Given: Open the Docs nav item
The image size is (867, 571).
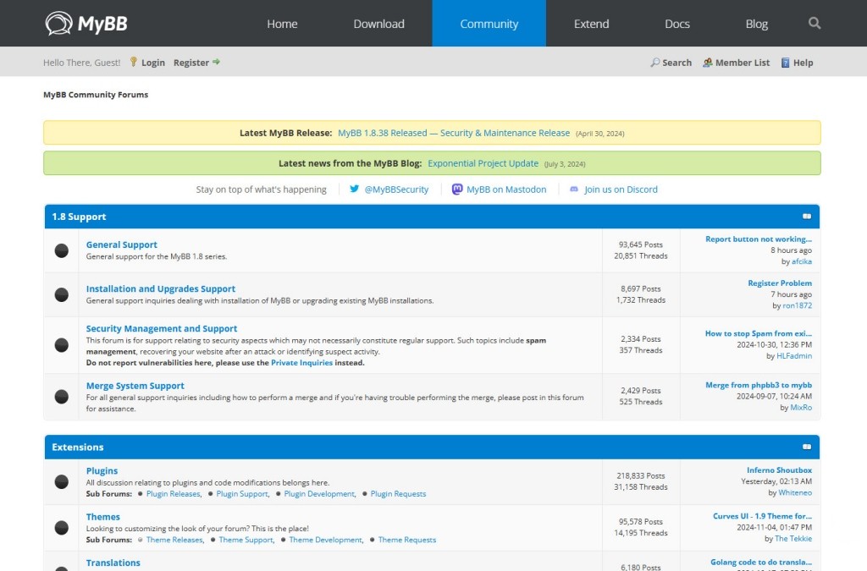Looking at the screenshot, I should pyautogui.click(x=676, y=24).
